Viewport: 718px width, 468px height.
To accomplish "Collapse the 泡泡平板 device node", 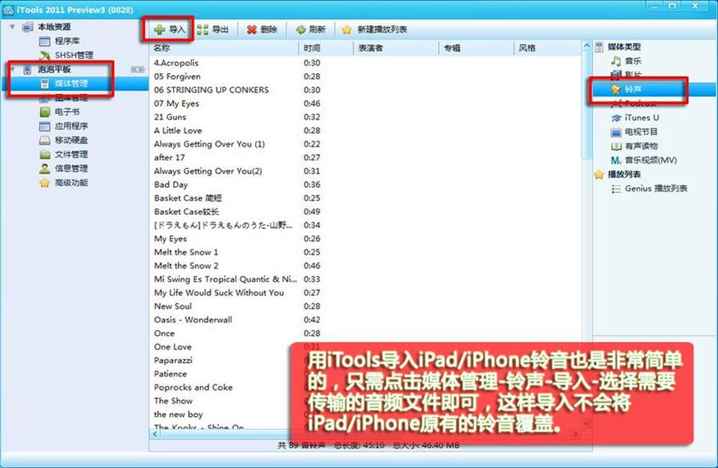I will (12, 70).
